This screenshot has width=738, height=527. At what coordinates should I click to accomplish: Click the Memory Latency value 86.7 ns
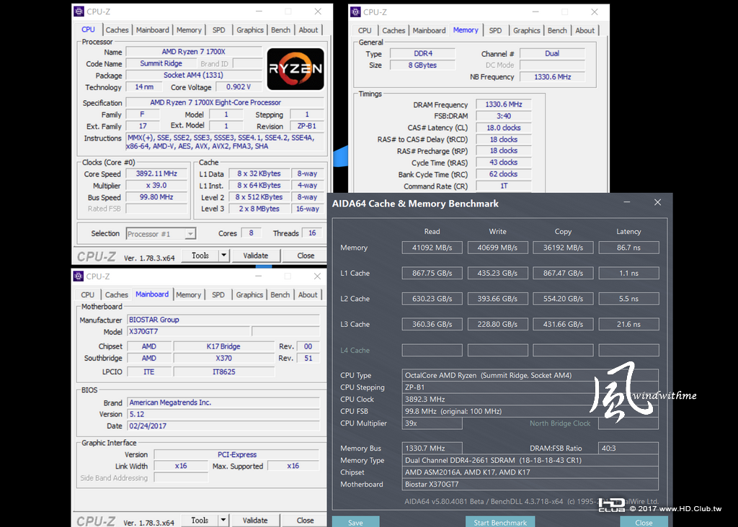(x=628, y=248)
